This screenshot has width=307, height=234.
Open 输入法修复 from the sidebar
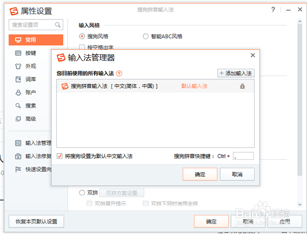(38, 156)
